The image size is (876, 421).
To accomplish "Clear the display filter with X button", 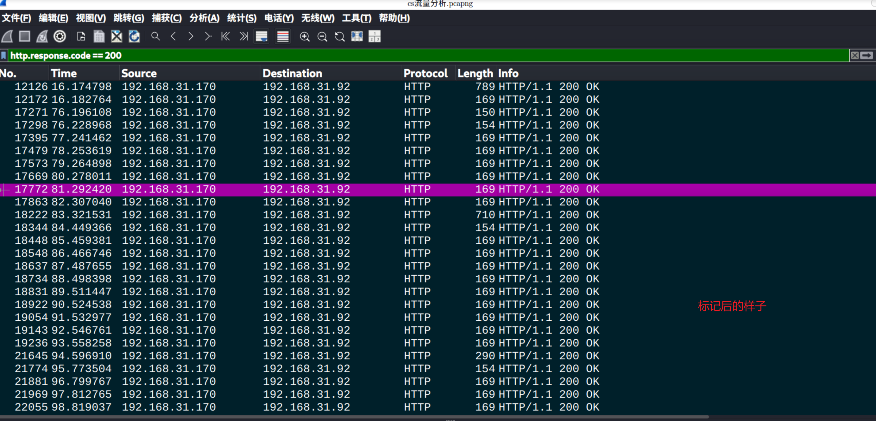I will click(x=854, y=55).
